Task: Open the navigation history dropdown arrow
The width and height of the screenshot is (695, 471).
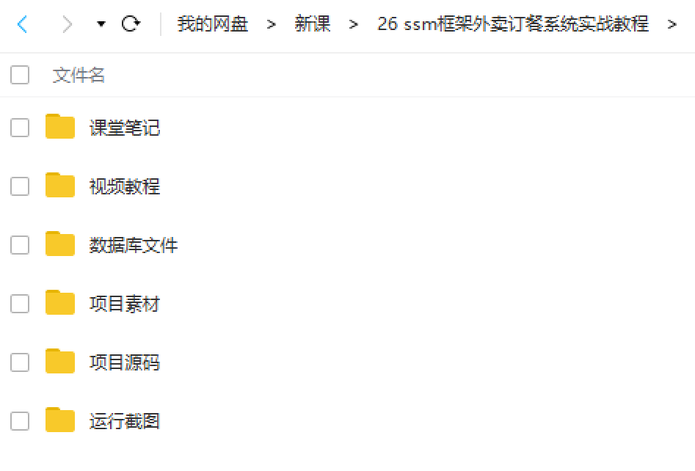Action: (101, 24)
